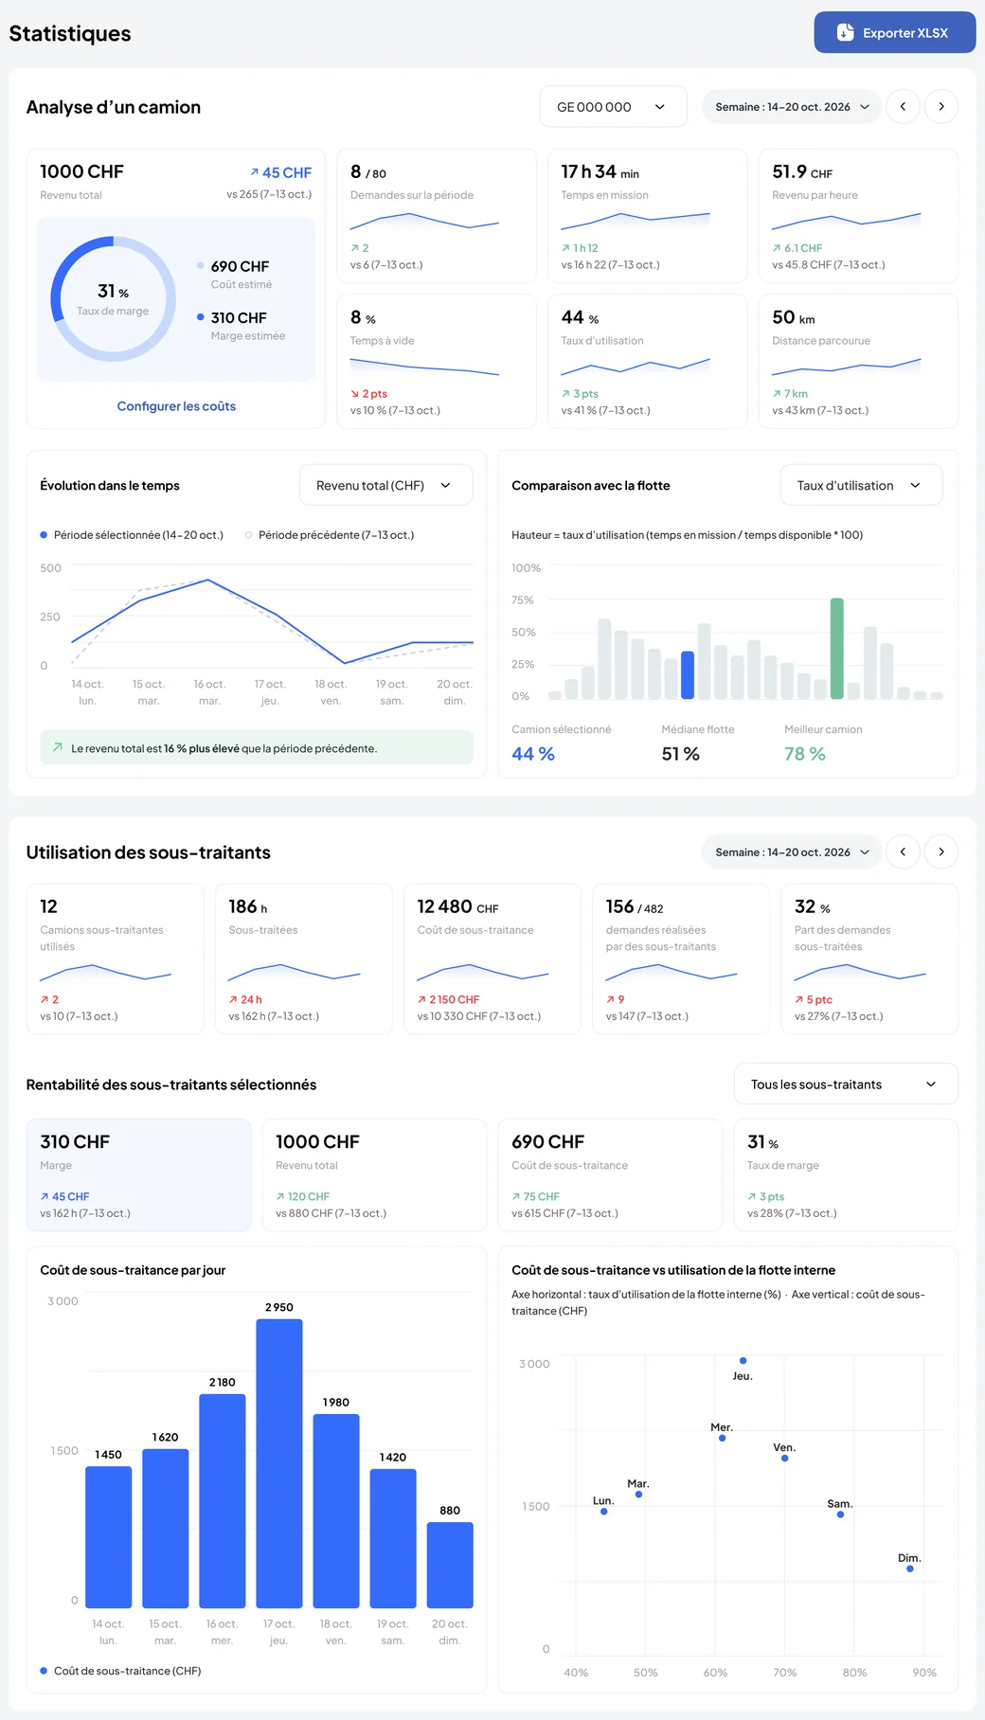Open the week selector in Analyse d'un camion
The width and height of the screenshot is (985, 1720).
(x=792, y=107)
